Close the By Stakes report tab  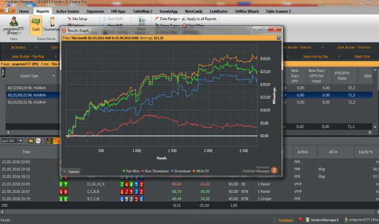(36, 47)
